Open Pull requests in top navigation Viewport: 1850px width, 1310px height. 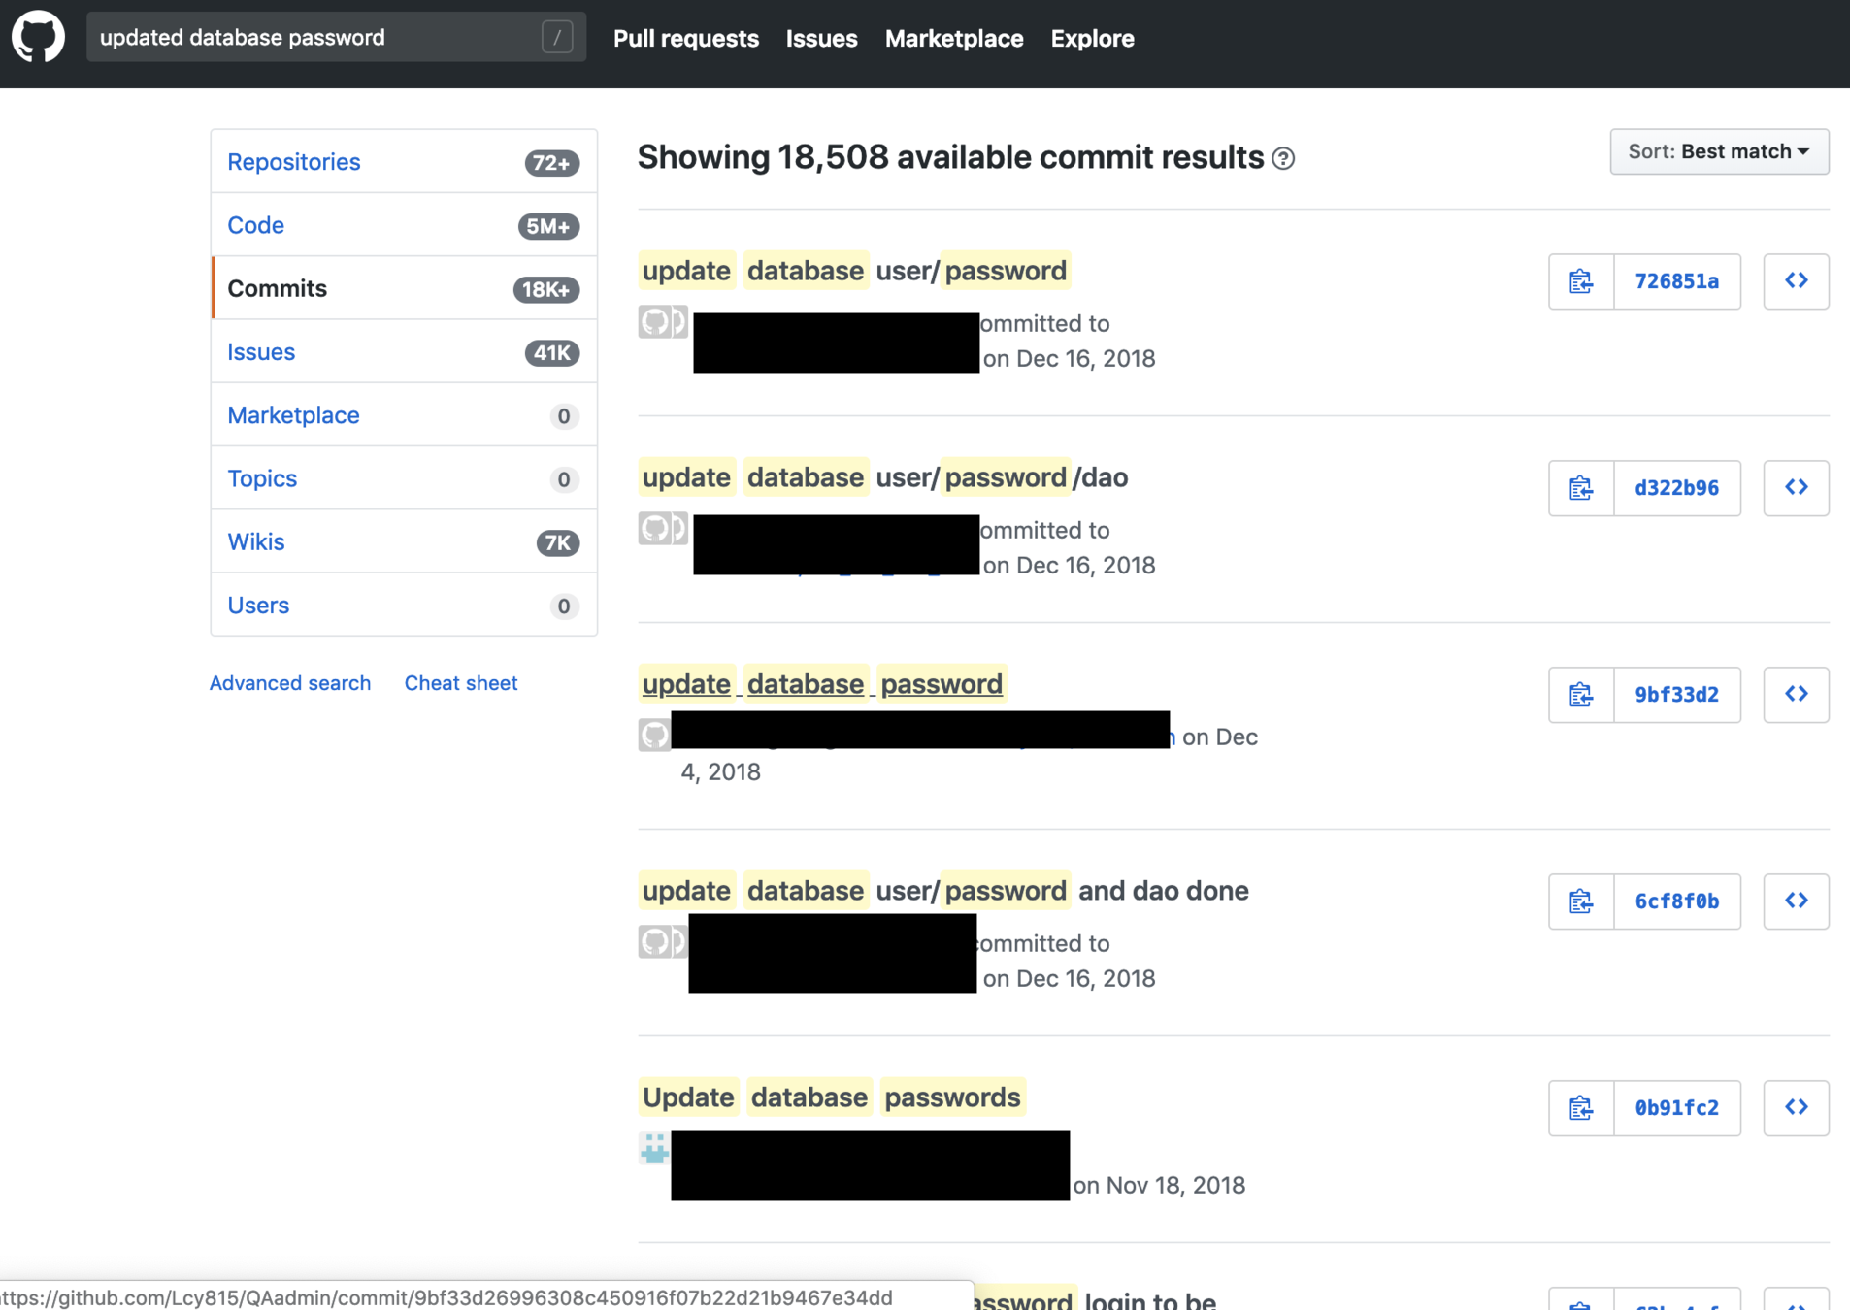click(685, 39)
